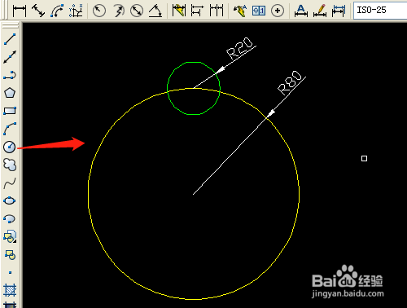Image resolution: width=407 pixels, height=308 pixels.
Task: Select the Jogged radius dimension tool
Action: [118, 11]
